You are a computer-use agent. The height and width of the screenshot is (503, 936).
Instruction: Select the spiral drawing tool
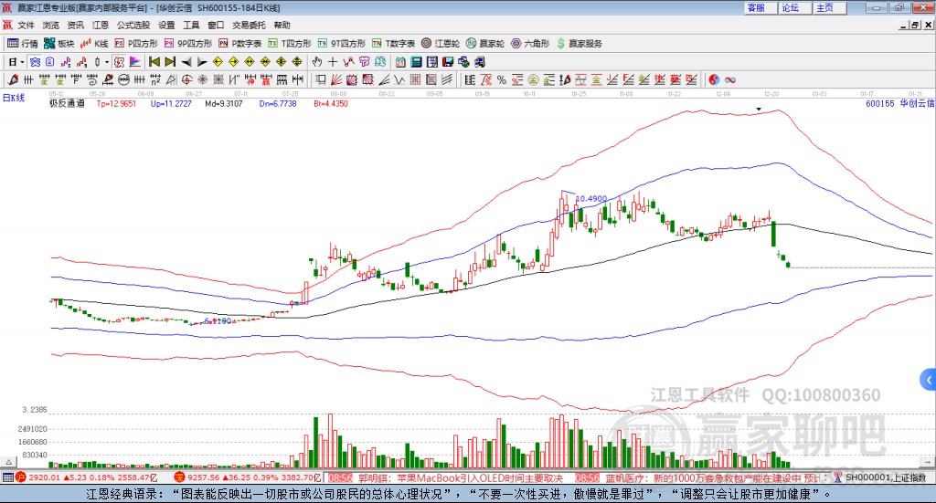coord(92,79)
